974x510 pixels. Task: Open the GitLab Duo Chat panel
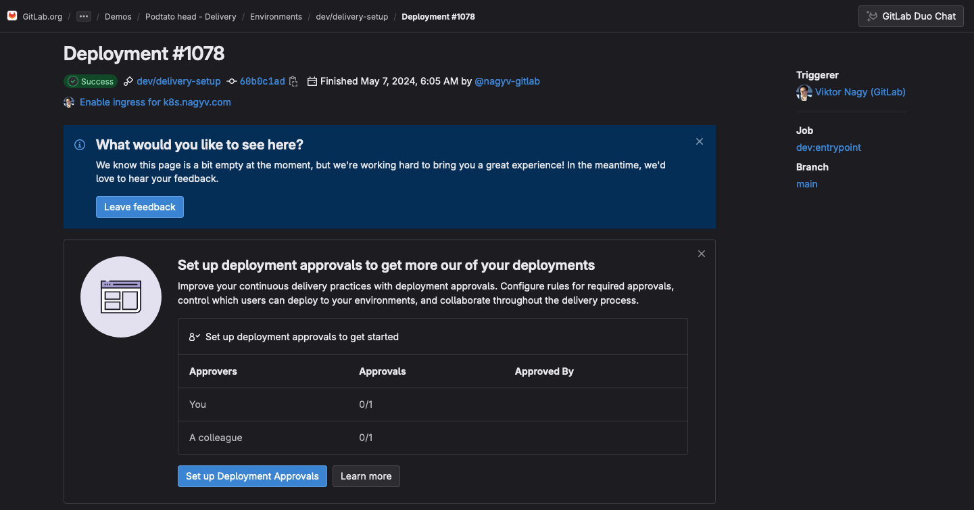(910, 16)
